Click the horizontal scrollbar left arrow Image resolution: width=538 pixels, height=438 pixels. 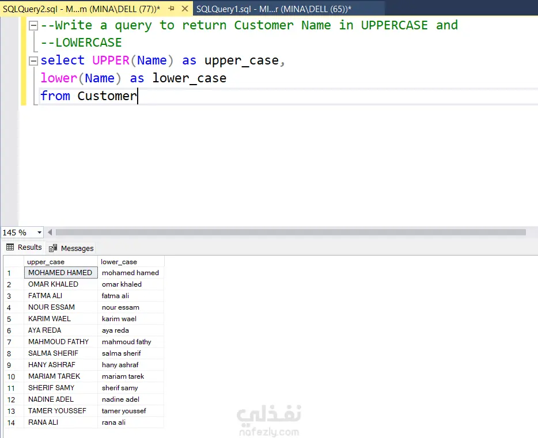pos(50,233)
